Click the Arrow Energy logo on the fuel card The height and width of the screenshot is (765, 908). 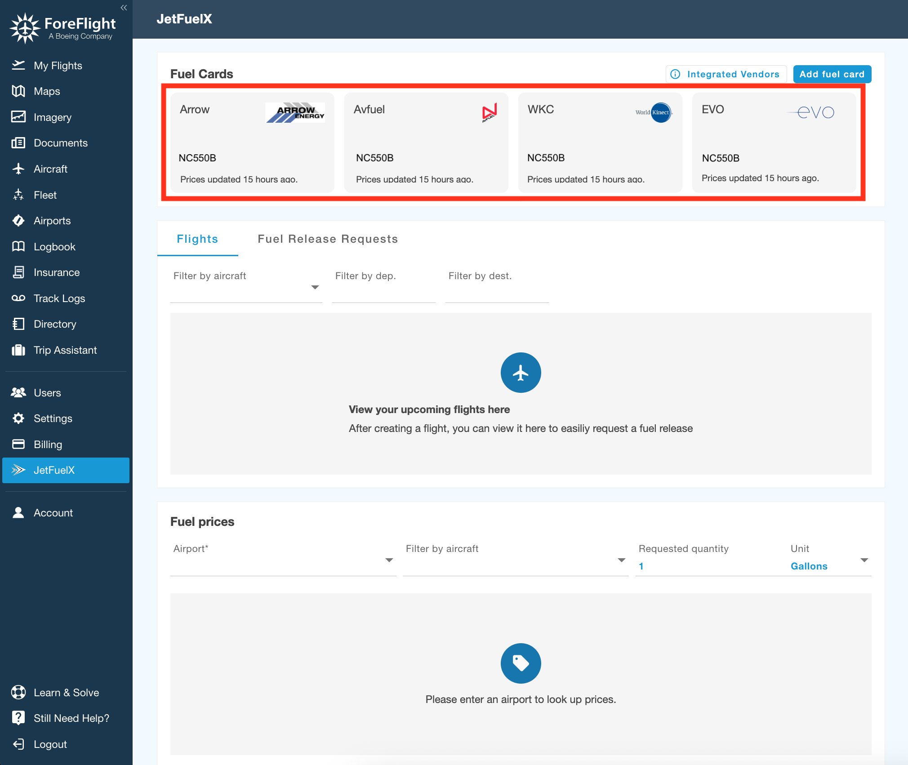pos(295,112)
